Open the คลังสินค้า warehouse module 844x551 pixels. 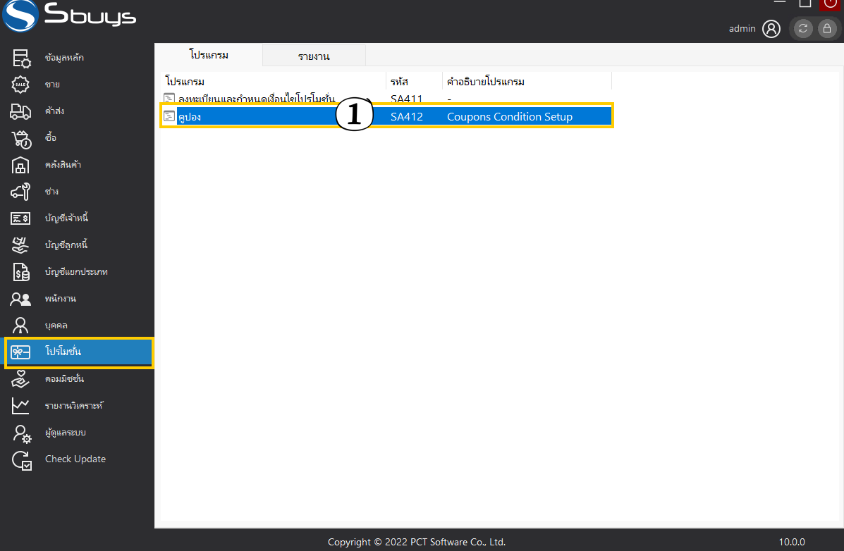tap(62, 165)
